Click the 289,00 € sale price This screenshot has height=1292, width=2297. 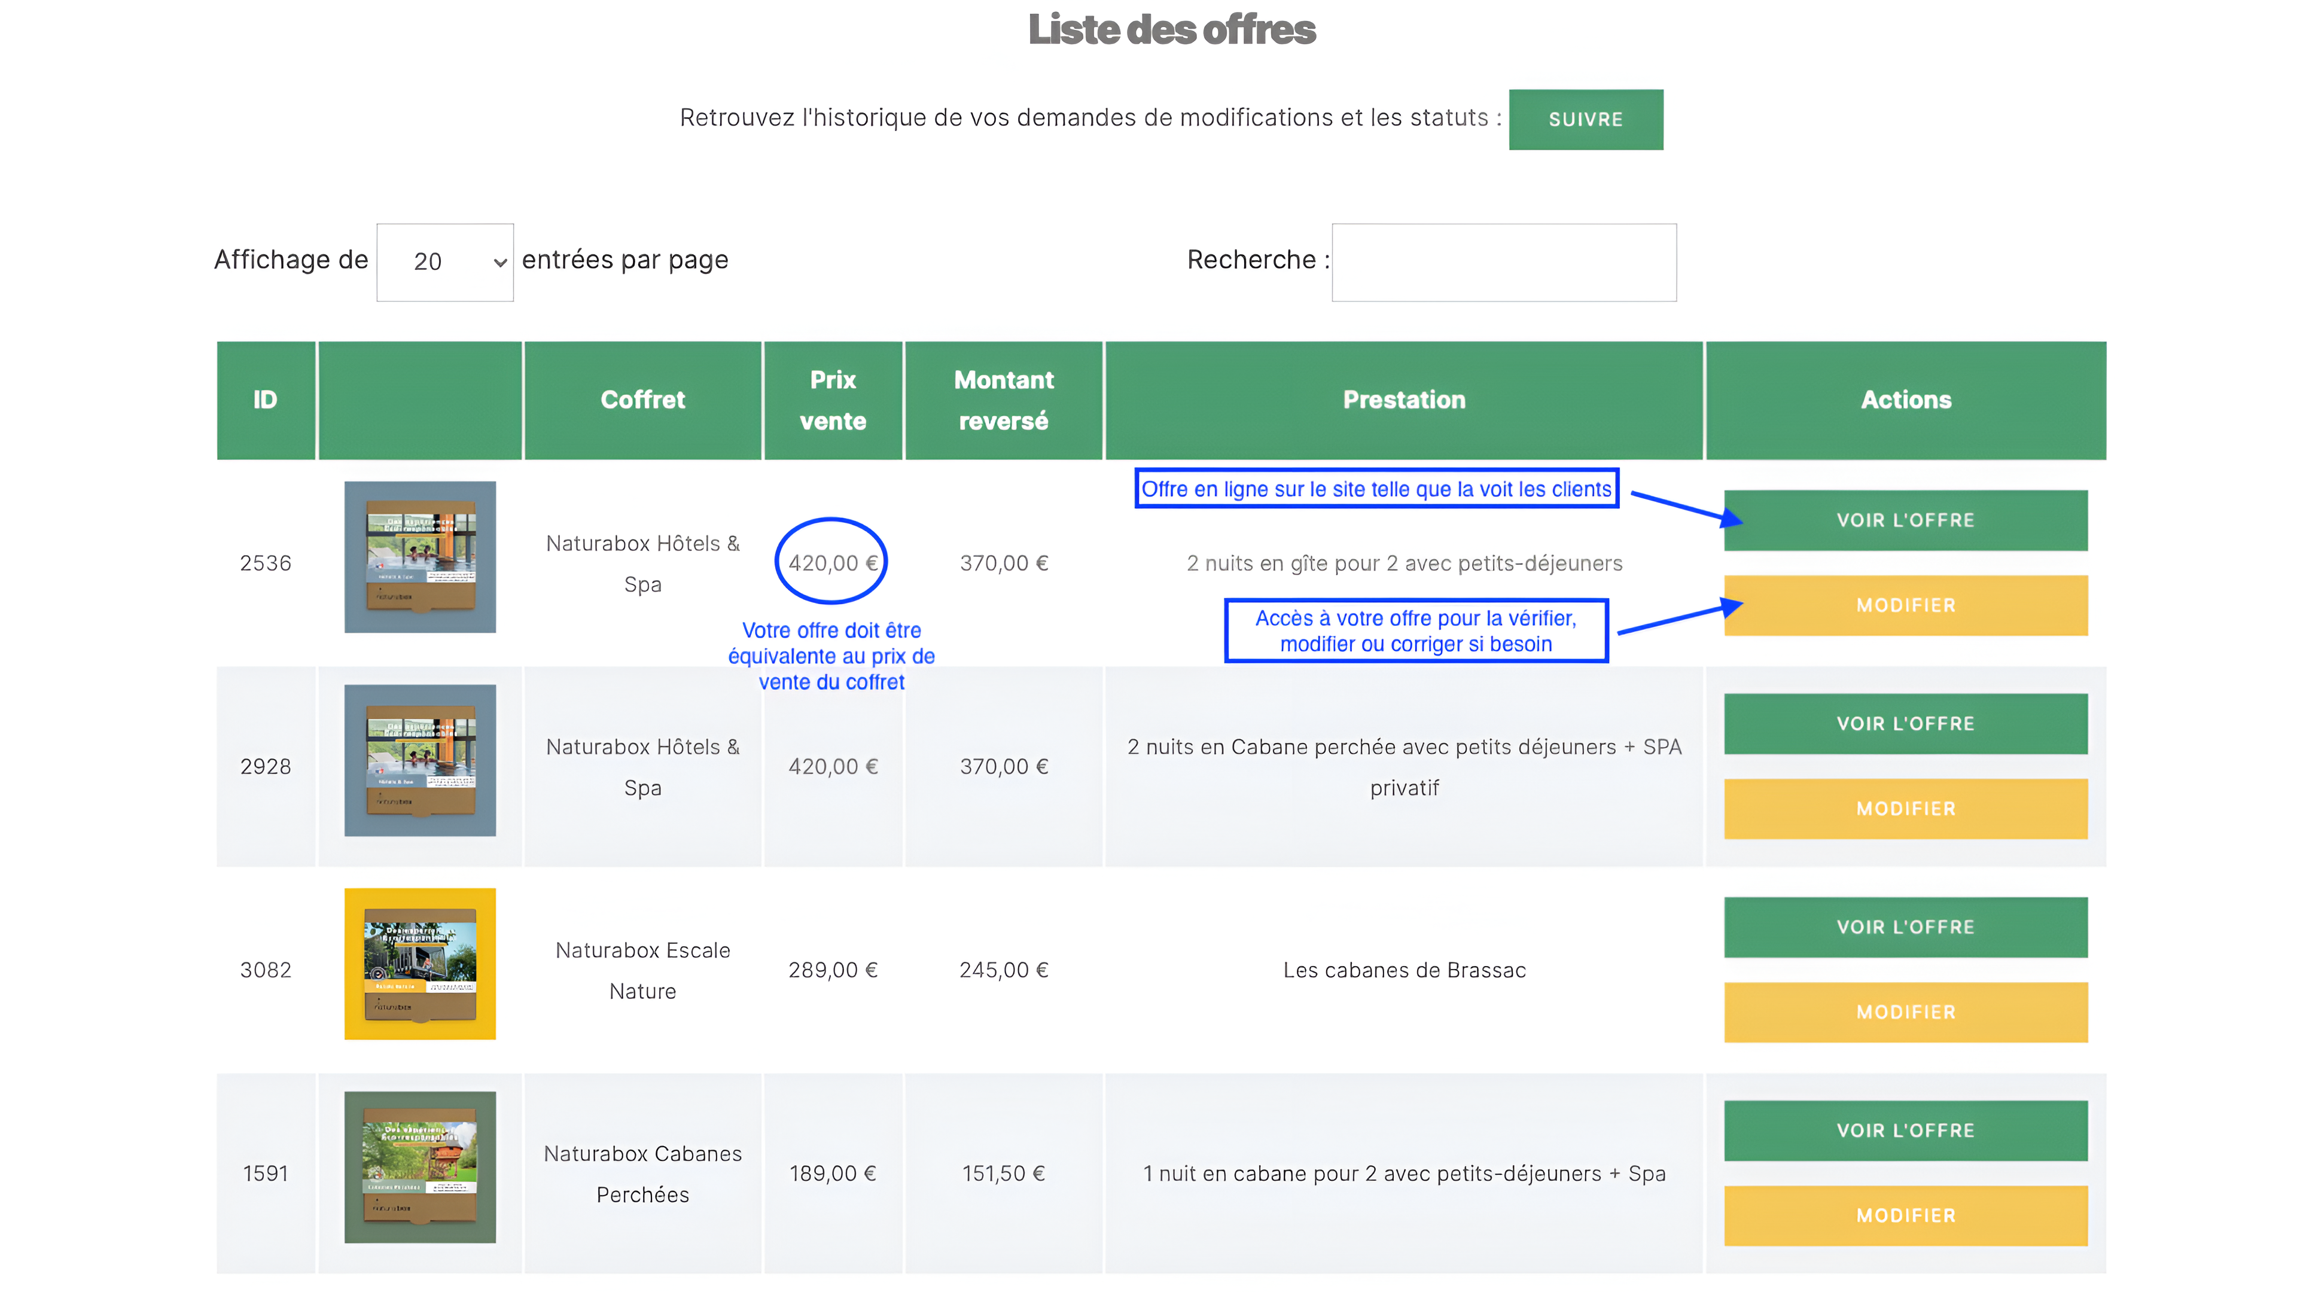(x=833, y=970)
